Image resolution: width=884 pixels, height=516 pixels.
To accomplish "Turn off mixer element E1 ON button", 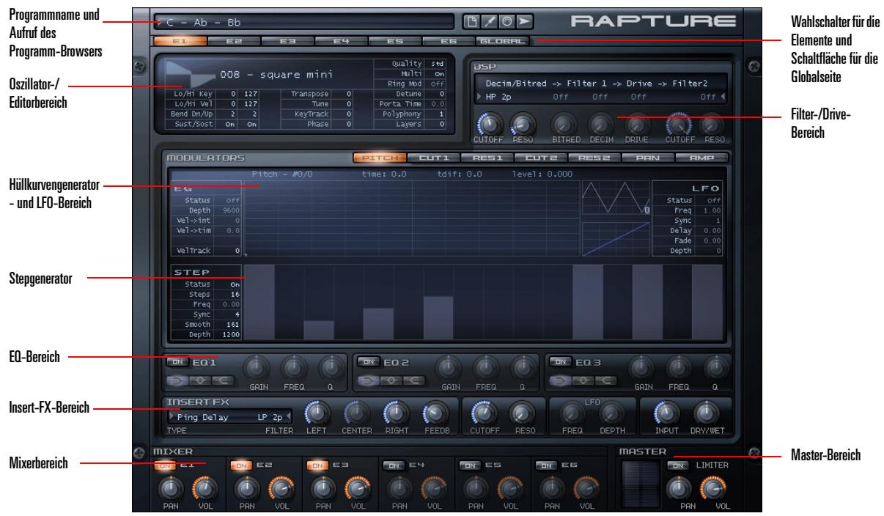I will click(165, 465).
